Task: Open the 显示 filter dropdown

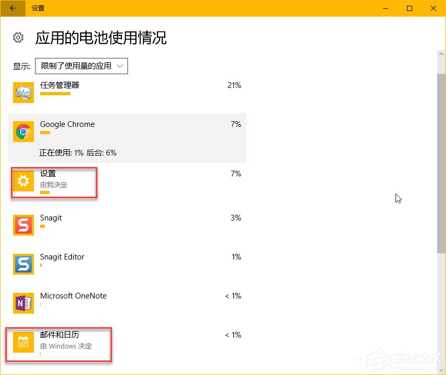Action: [x=81, y=66]
